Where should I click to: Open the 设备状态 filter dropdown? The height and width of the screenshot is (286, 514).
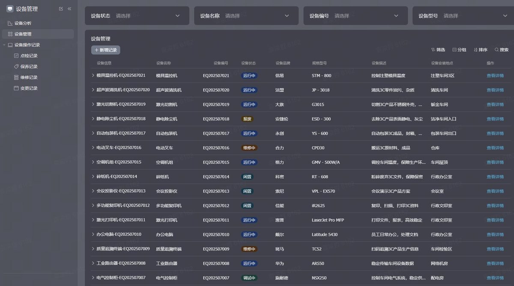[137, 16]
